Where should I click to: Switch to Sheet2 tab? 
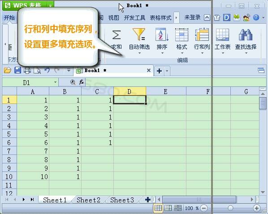click(x=88, y=200)
